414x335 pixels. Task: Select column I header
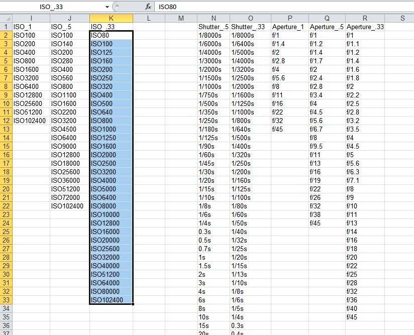click(31, 18)
